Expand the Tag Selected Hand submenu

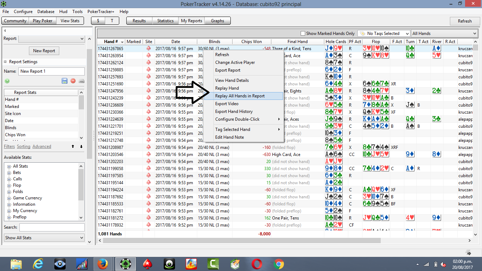(243, 130)
